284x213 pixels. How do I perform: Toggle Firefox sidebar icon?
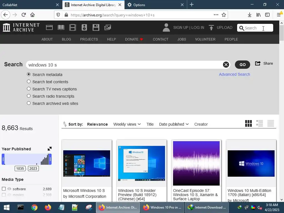coord(267,15)
